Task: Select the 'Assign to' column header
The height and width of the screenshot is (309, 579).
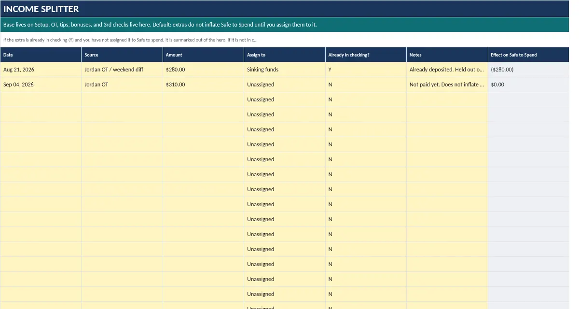Action: pos(285,55)
